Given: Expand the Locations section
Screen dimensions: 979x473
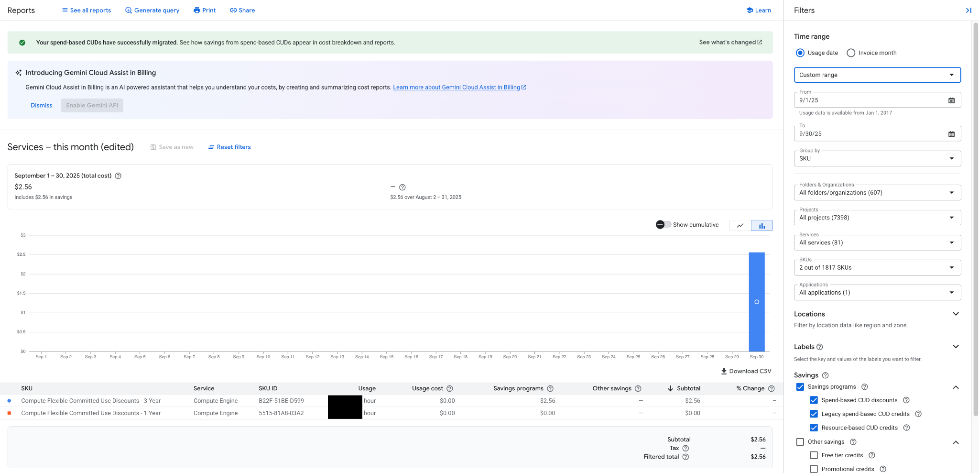Looking at the screenshot, I should click(x=956, y=314).
